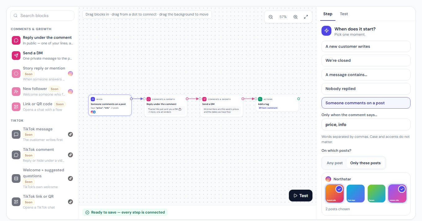Image resolution: width=422 pixels, height=221 pixels.
Task: Click the COMMENTS & GROWTH sidebar heading
Action: [31, 29]
